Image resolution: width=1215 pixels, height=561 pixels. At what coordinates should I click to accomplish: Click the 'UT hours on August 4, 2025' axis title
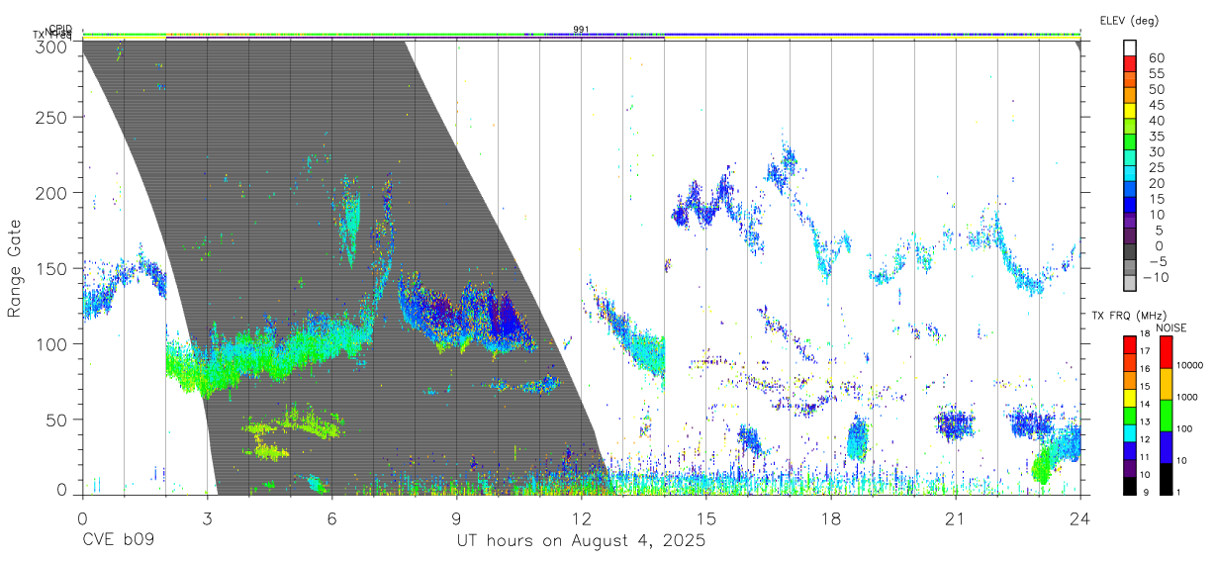tap(581, 541)
